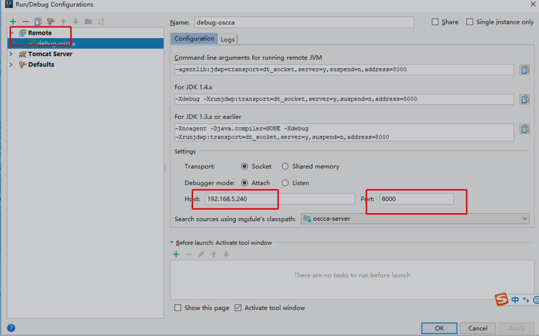Click the JDK 1.4.x arguments field
The width and height of the screenshot is (539, 336).
(x=344, y=99)
